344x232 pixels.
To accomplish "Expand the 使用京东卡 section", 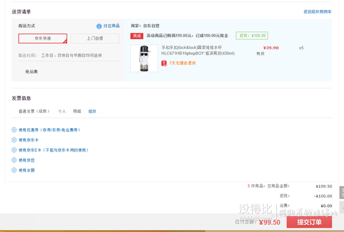I will [29, 140].
